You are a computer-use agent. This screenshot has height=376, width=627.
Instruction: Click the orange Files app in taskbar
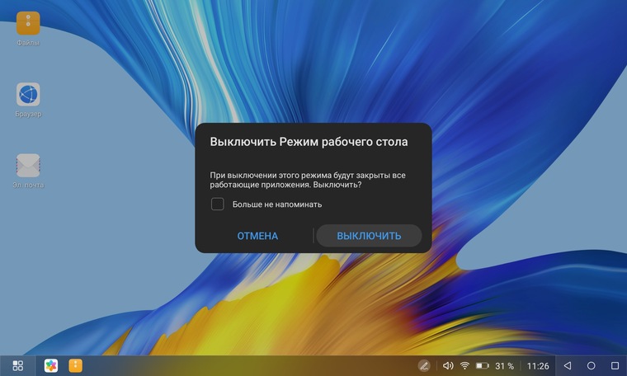(x=75, y=365)
